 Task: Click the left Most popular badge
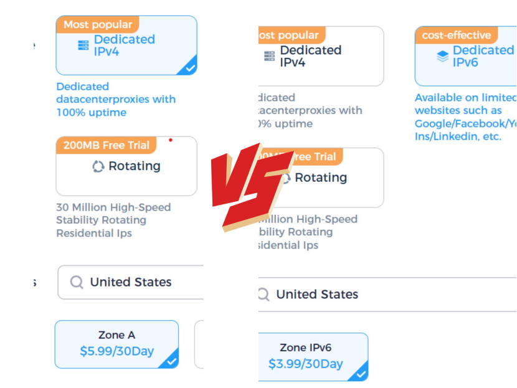coord(97,25)
